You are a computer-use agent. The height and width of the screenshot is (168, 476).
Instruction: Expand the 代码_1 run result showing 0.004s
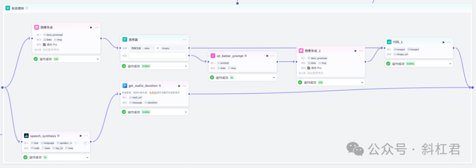coord(450,64)
